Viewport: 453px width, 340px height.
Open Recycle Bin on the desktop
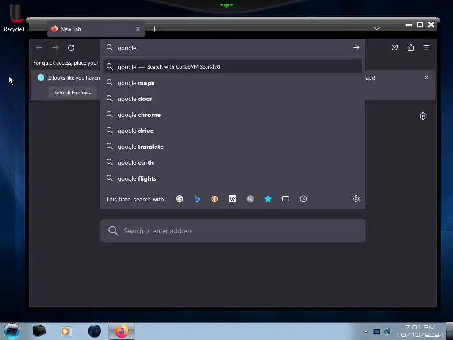15,17
